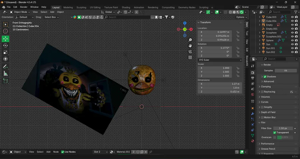Open the viewport Add menu button
Image resolution: width=300 pixels, height=159 pixels.
(x=52, y=12)
